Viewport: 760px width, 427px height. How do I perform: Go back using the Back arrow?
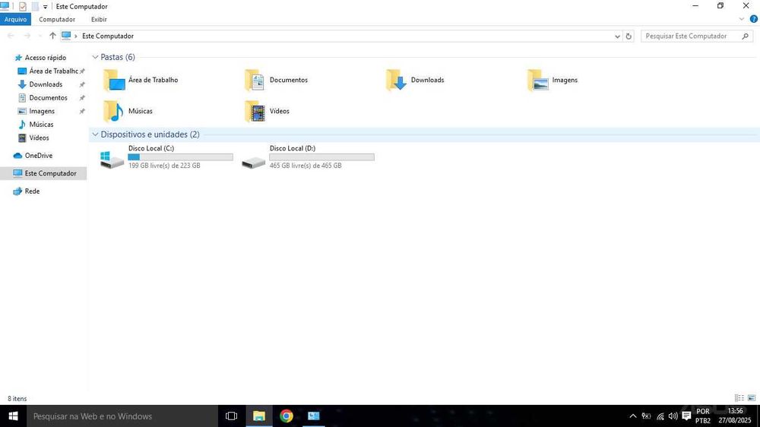tap(11, 36)
